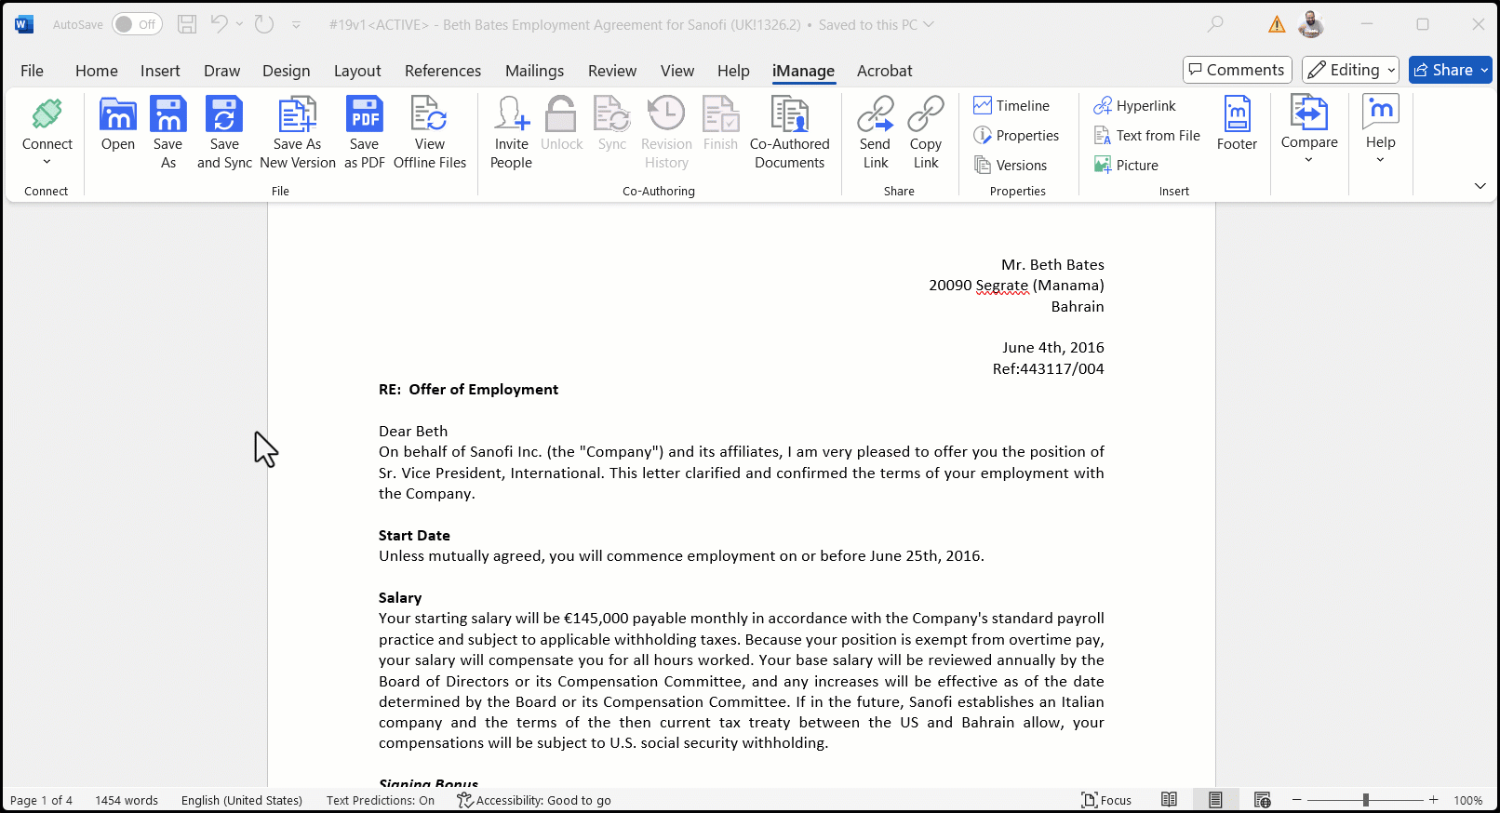The image size is (1500, 813).
Task: Open Co-Authored Documents
Action: (789, 115)
